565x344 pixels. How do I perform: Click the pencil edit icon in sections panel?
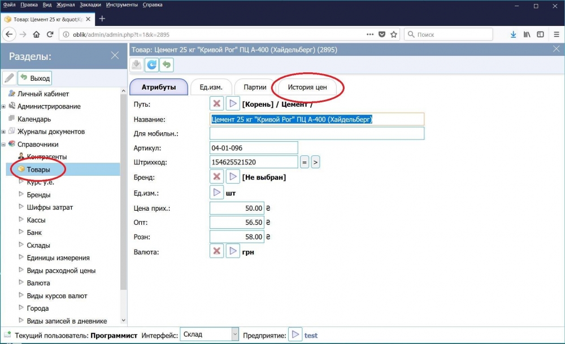(10, 78)
